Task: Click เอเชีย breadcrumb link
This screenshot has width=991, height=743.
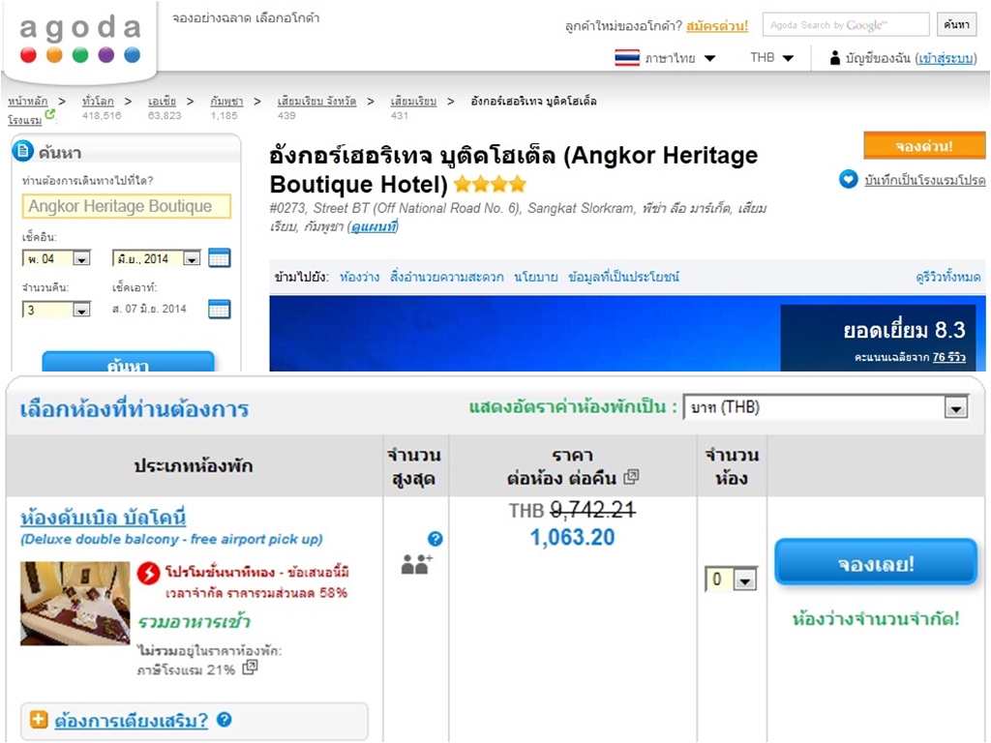Action: (162, 101)
